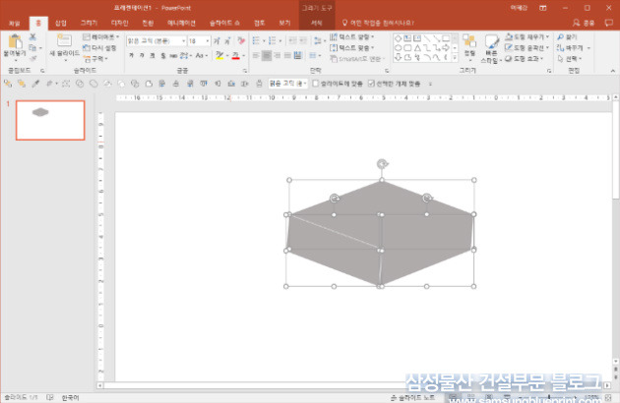Apply yellow text highlight color
Screen dimensions: 620x403
click(x=219, y=55)
